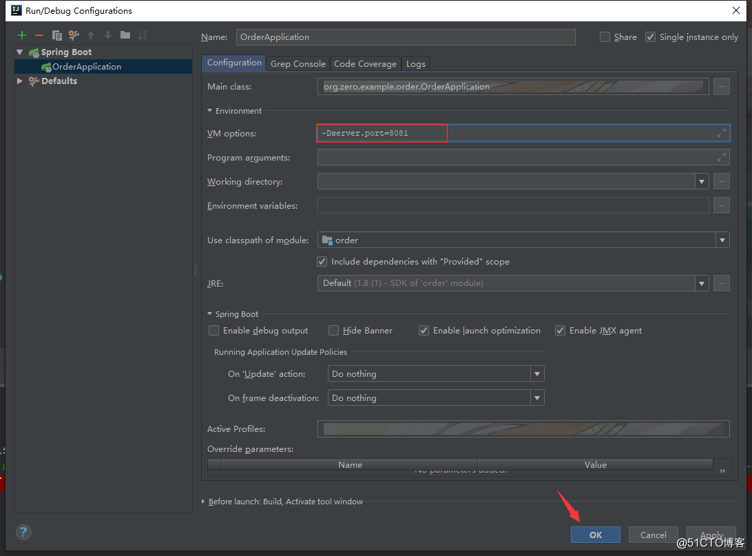Close the Run/Debug Configurations dialog
752x556 pixels.
coord(736,10)
